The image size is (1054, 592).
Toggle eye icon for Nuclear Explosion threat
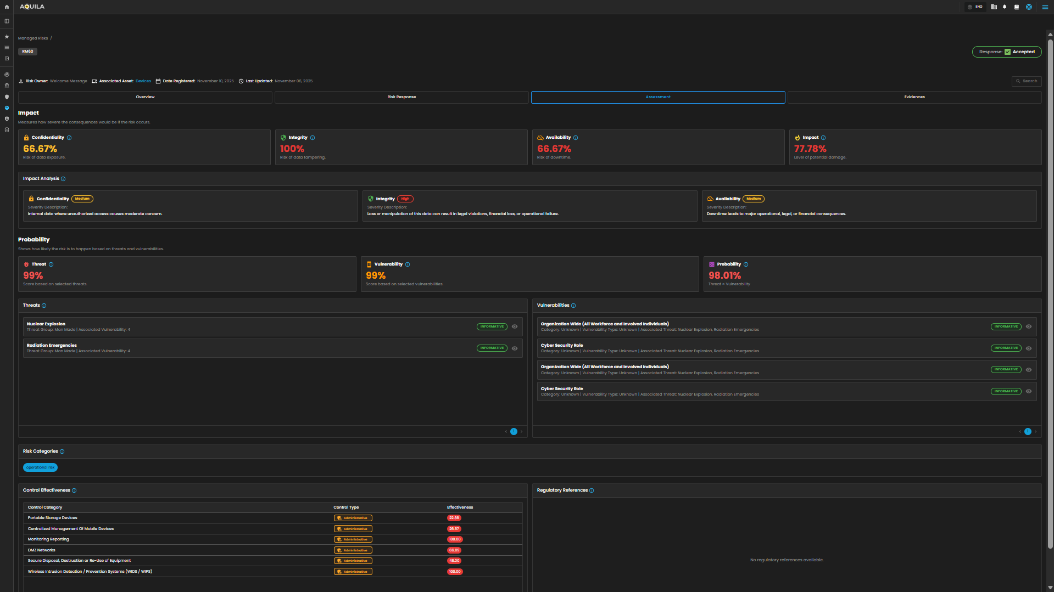coord(515,326)
